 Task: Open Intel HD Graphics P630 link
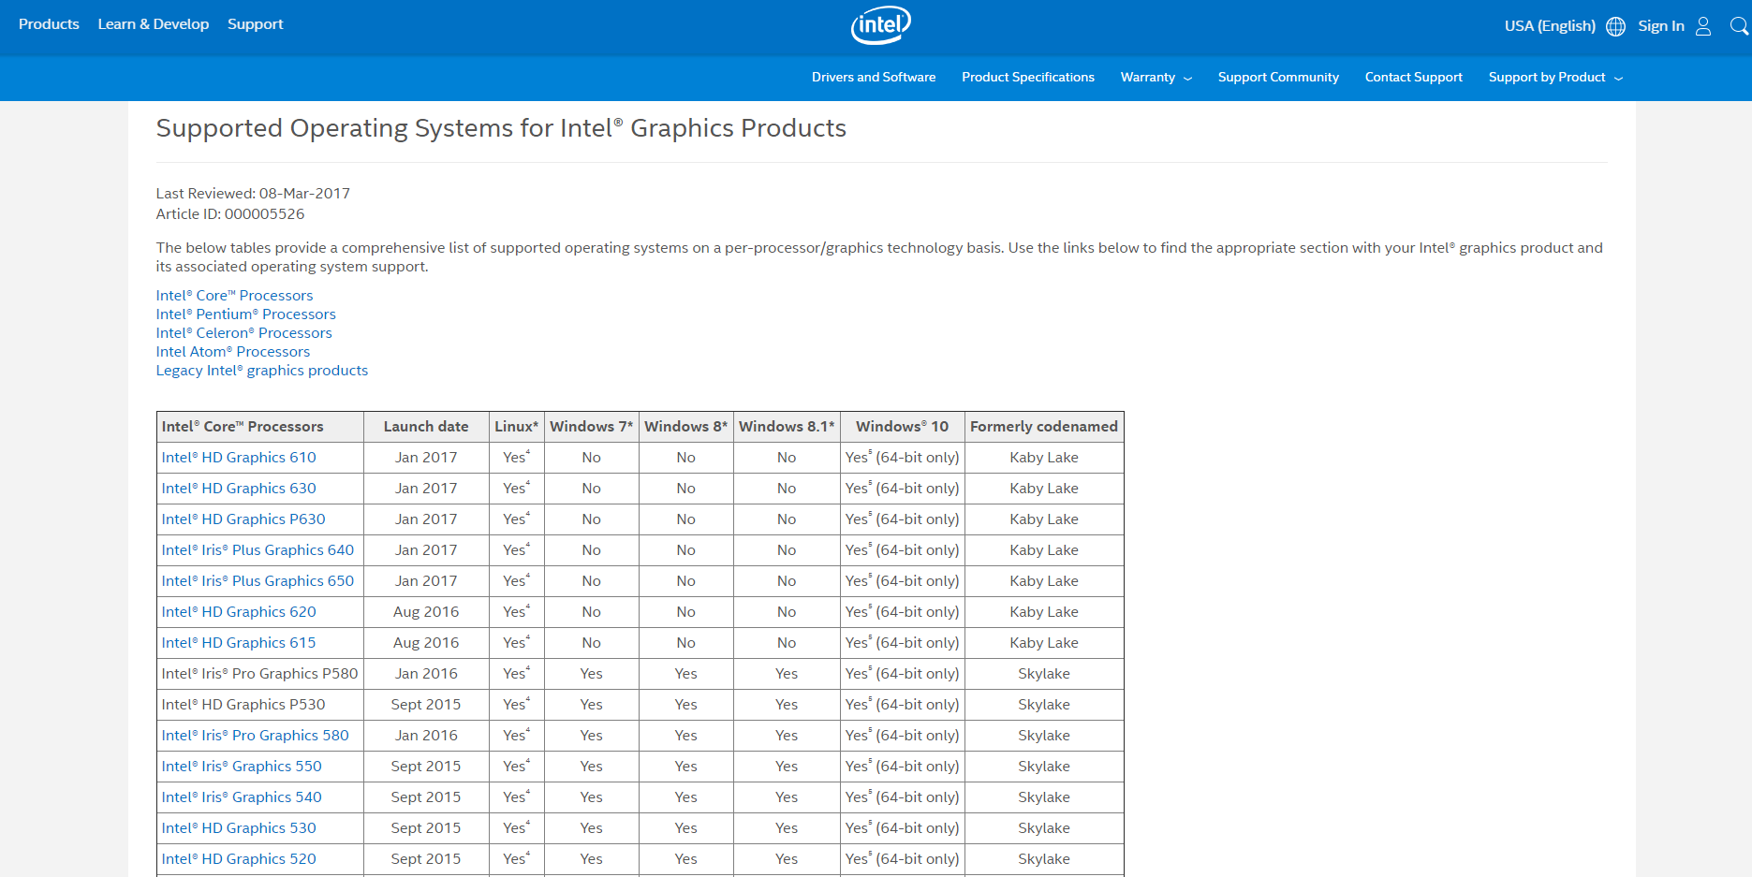[243, 519]
